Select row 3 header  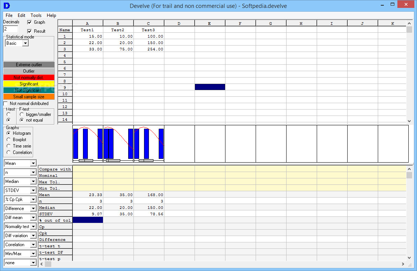pos(65,49)
